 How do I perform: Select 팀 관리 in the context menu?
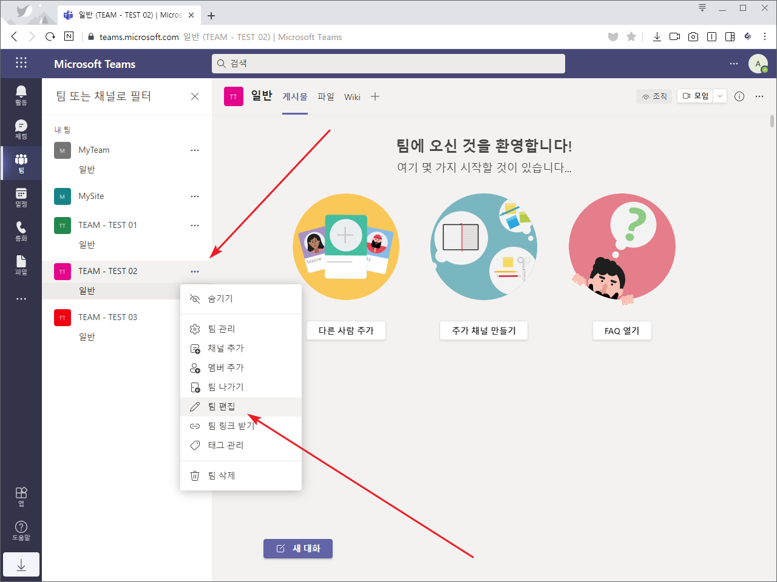(x=241, y=329)
